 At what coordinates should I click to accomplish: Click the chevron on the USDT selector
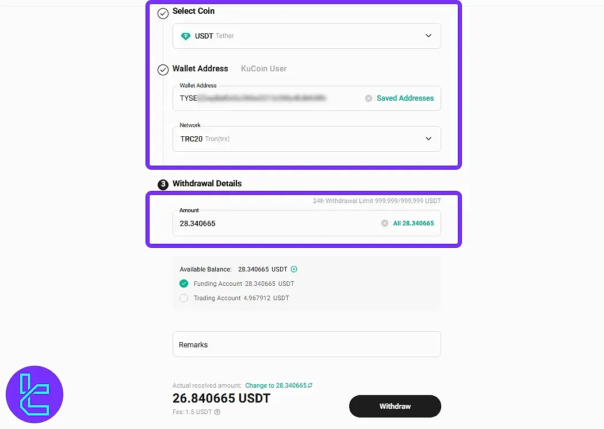point(429,36)
